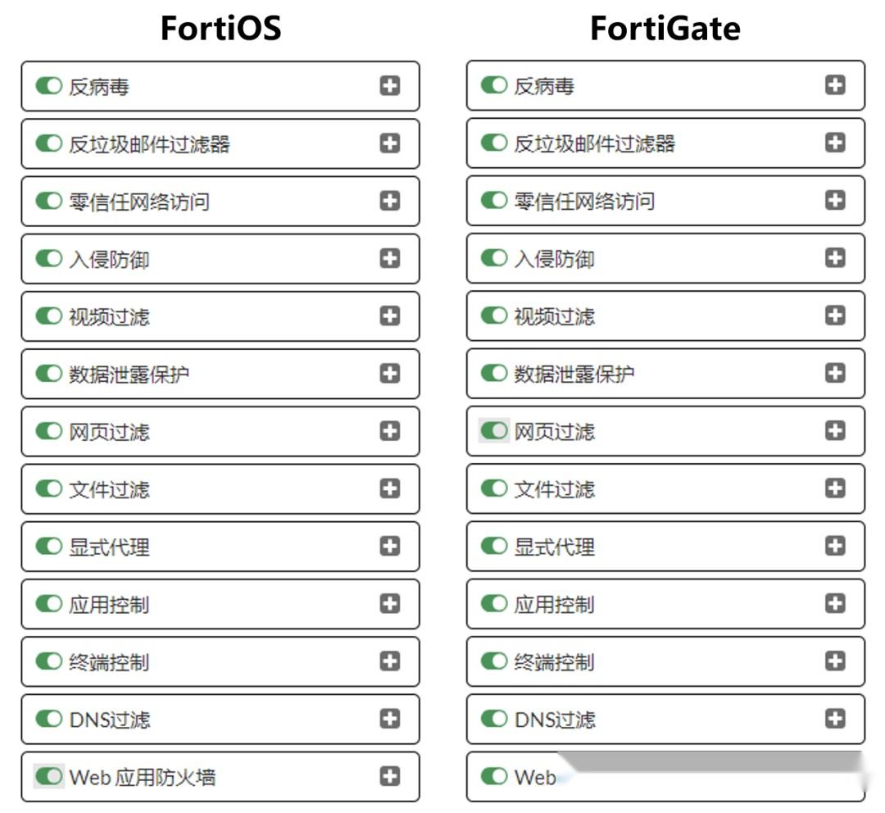This screenshot has height=813, width=885.
Task: Click the plus icon beside 反病毒 under FortiOS
Action: coord(391,85)
